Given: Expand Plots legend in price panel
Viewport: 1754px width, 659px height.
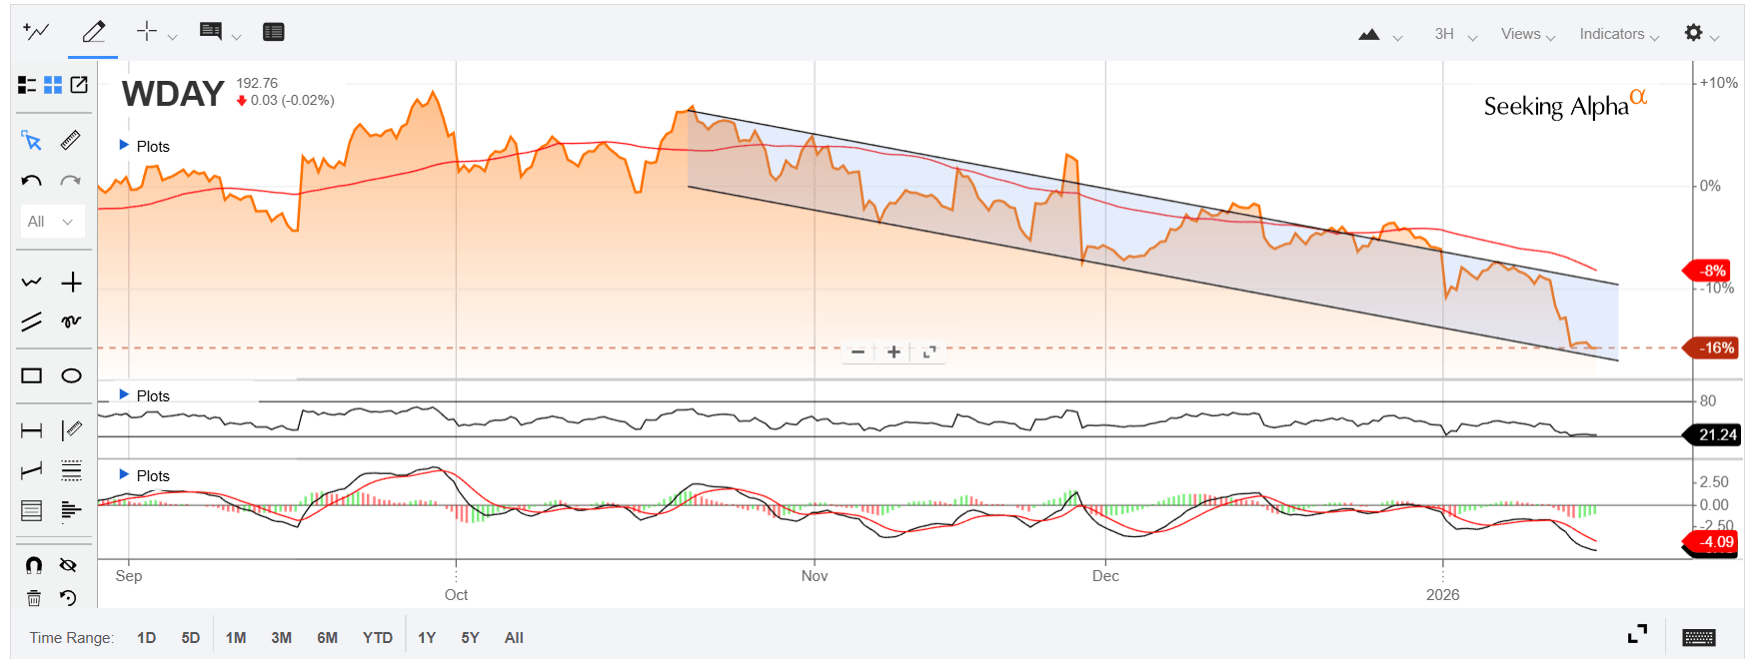Looking at the screenshot, I should coord(145,146).
